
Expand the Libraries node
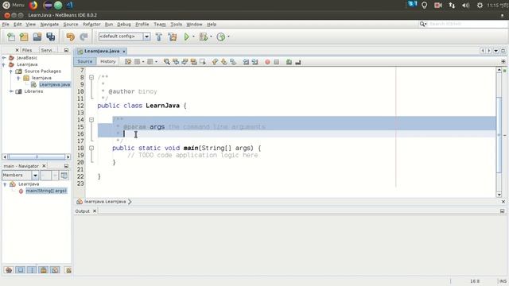coord(11,91)
